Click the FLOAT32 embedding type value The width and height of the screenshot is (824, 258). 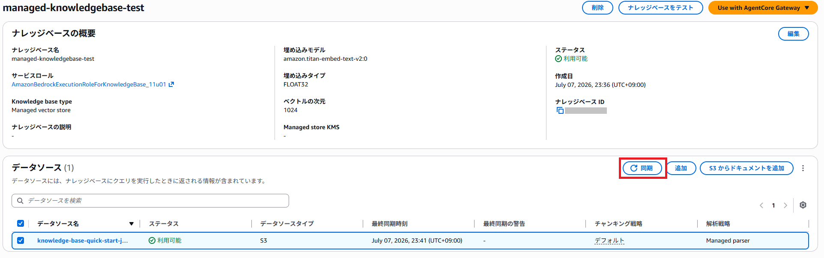(x=296, y=84)
